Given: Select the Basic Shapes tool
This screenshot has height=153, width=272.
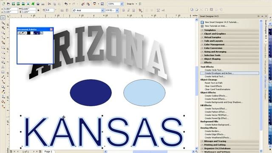Looking at the screenshot, I should (3, 62).
